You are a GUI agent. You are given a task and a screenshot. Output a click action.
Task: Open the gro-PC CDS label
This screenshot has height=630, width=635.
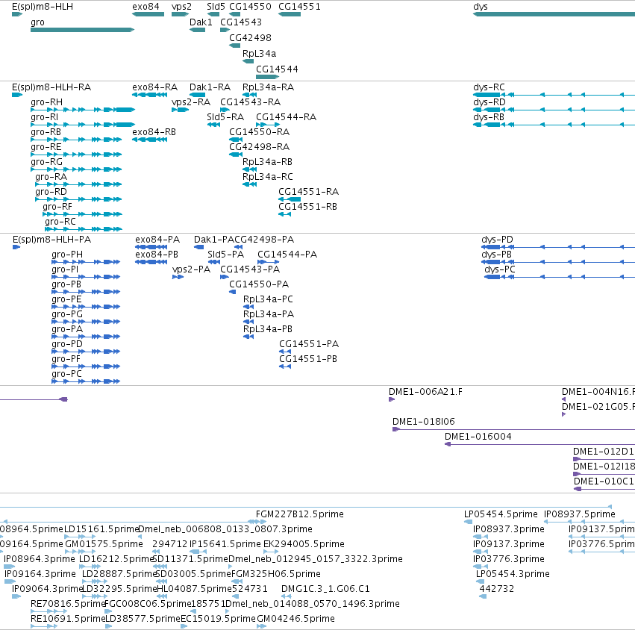click(x=67, y=373)
